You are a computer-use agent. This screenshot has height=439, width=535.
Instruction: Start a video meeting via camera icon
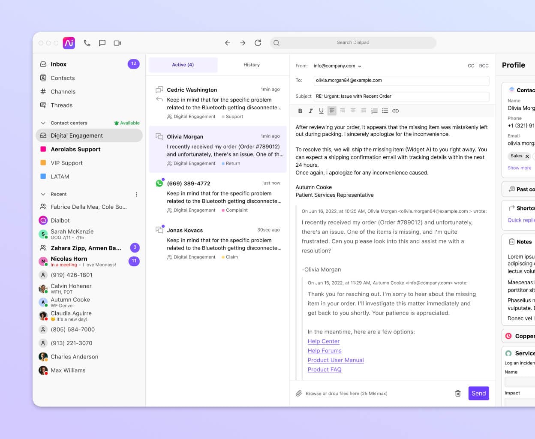point(117,43)
